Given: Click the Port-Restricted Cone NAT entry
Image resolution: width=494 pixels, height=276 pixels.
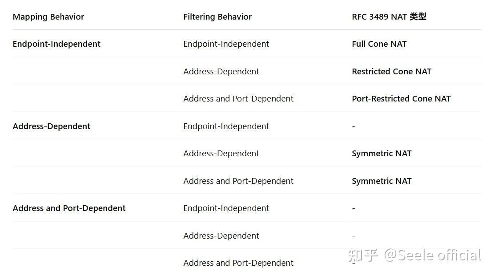Looking at the screenshot, I should click(401, 99).
